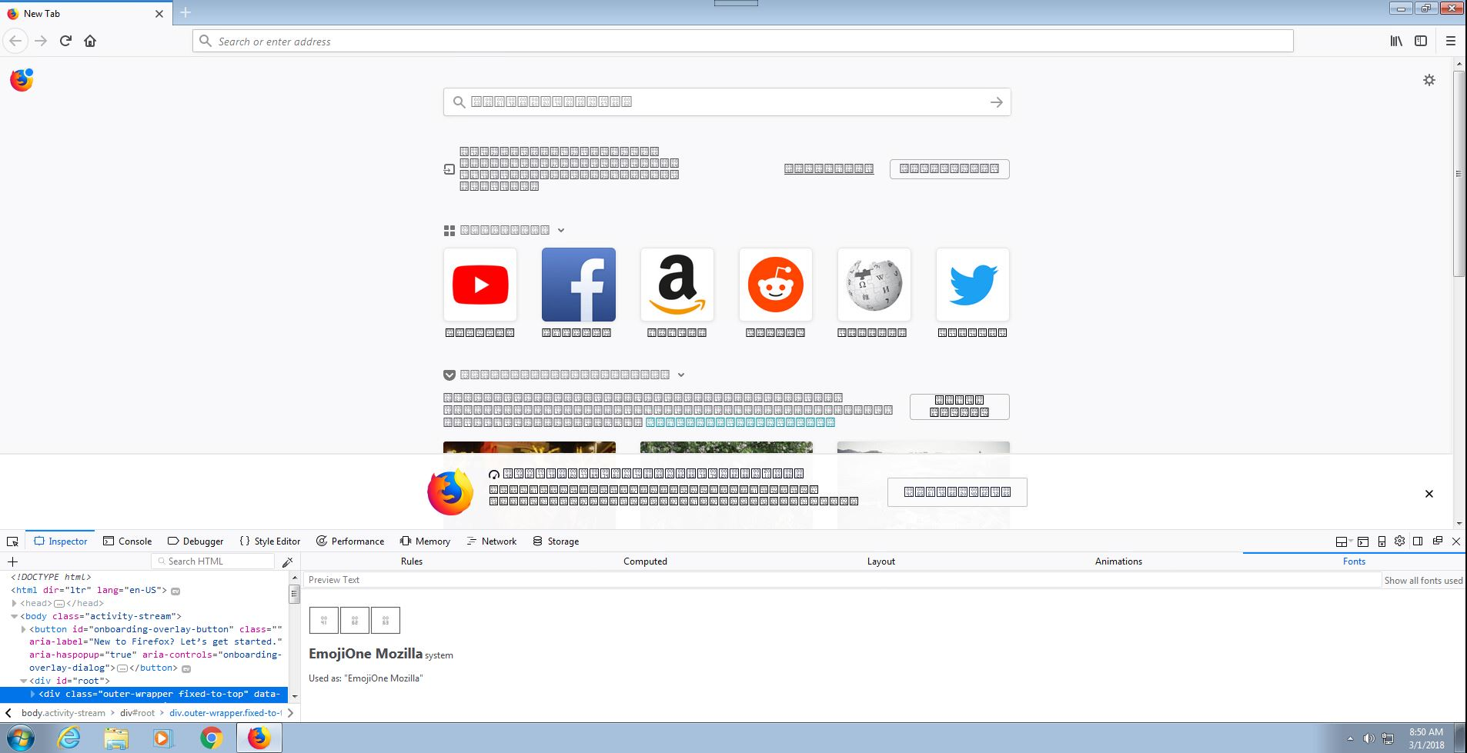Open the Memory panel
The width and height of the screenshot is (1467, 753).
[426, 541]
